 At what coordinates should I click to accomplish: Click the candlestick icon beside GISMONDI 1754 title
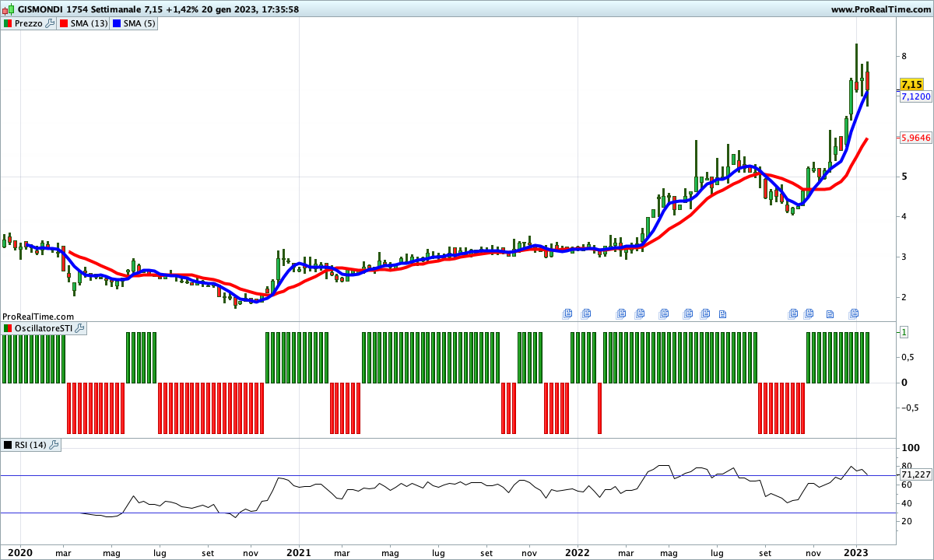[x=9, y=9]
